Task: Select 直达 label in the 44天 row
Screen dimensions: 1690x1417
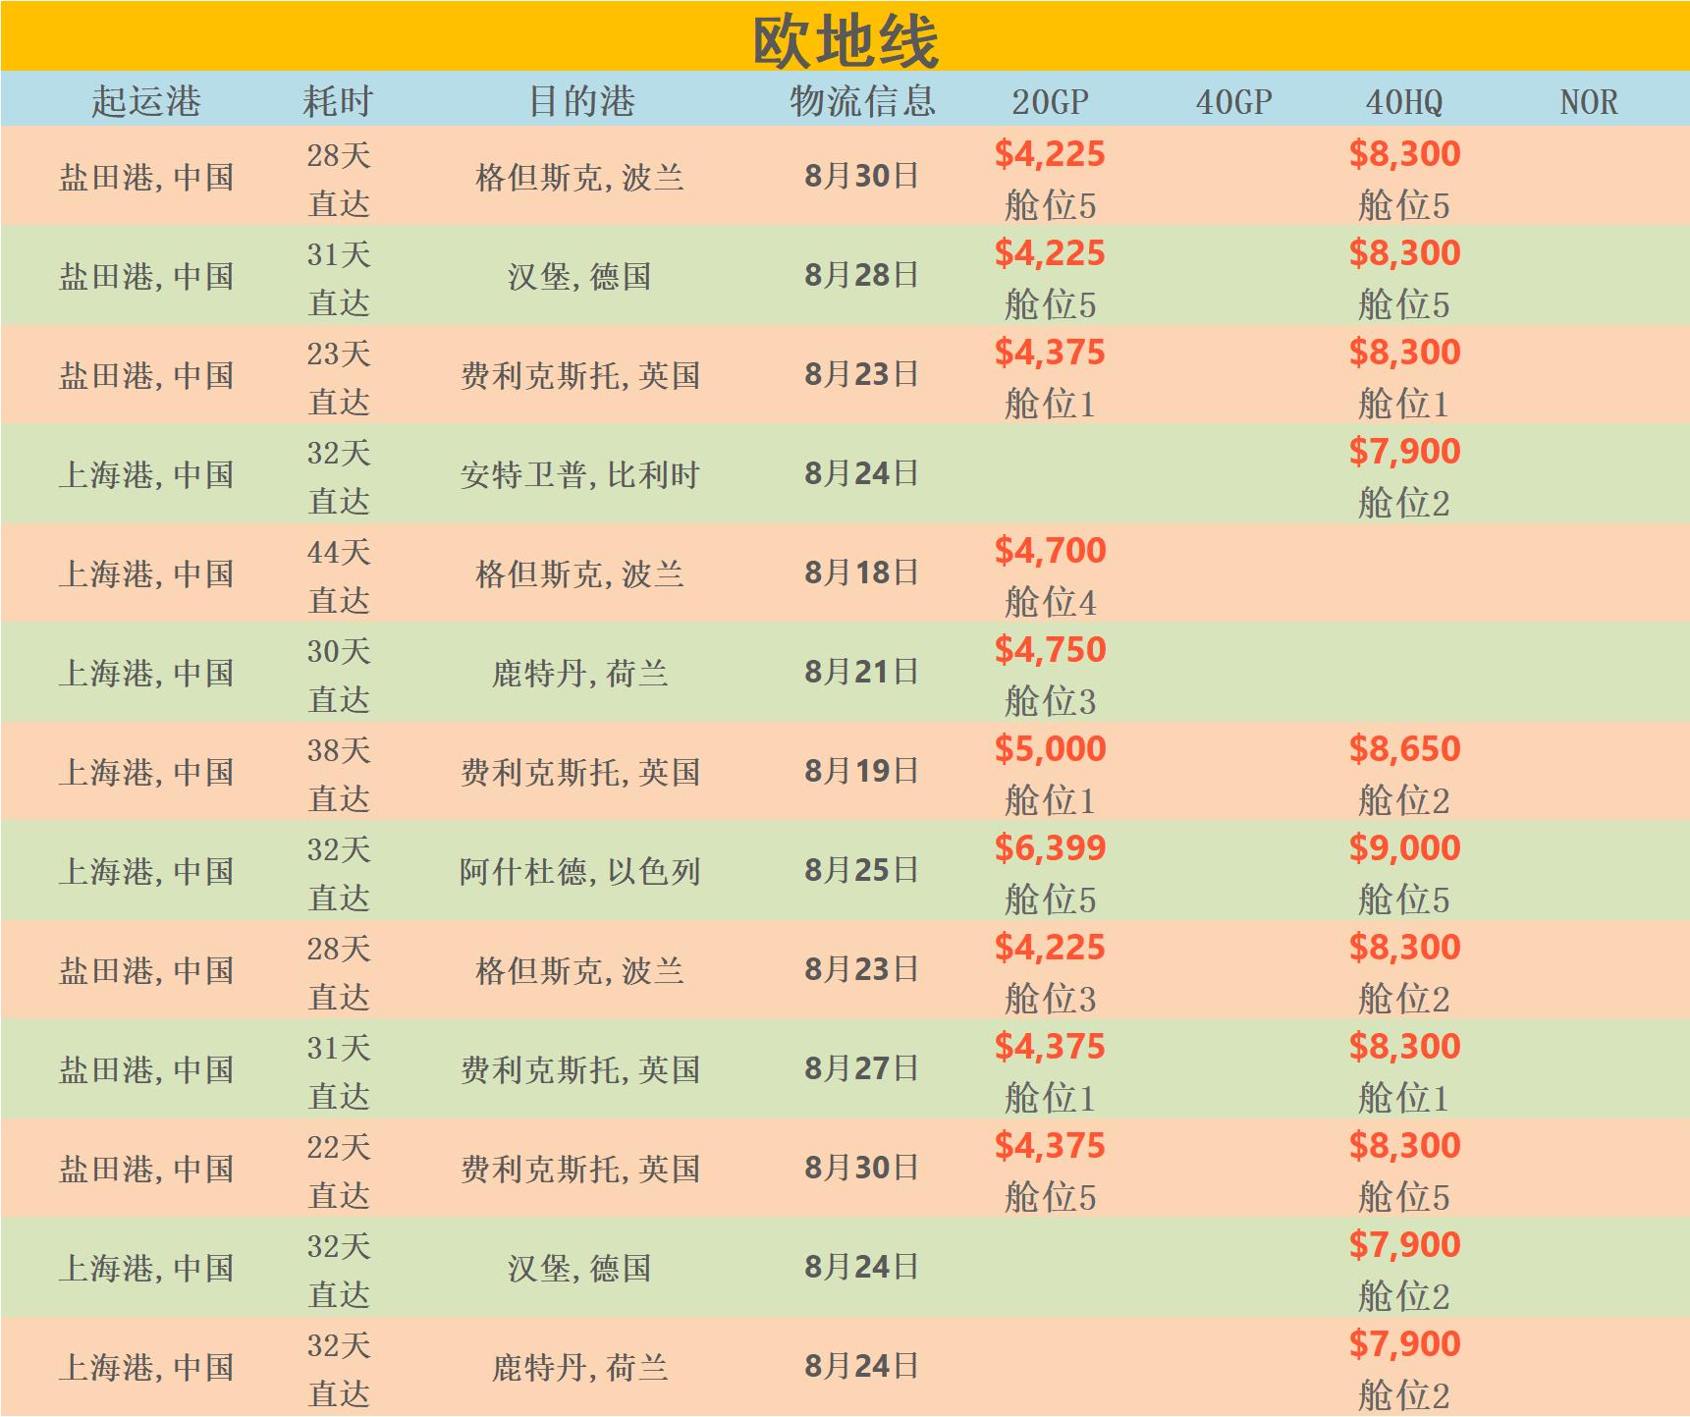Action: click(339, 601)
